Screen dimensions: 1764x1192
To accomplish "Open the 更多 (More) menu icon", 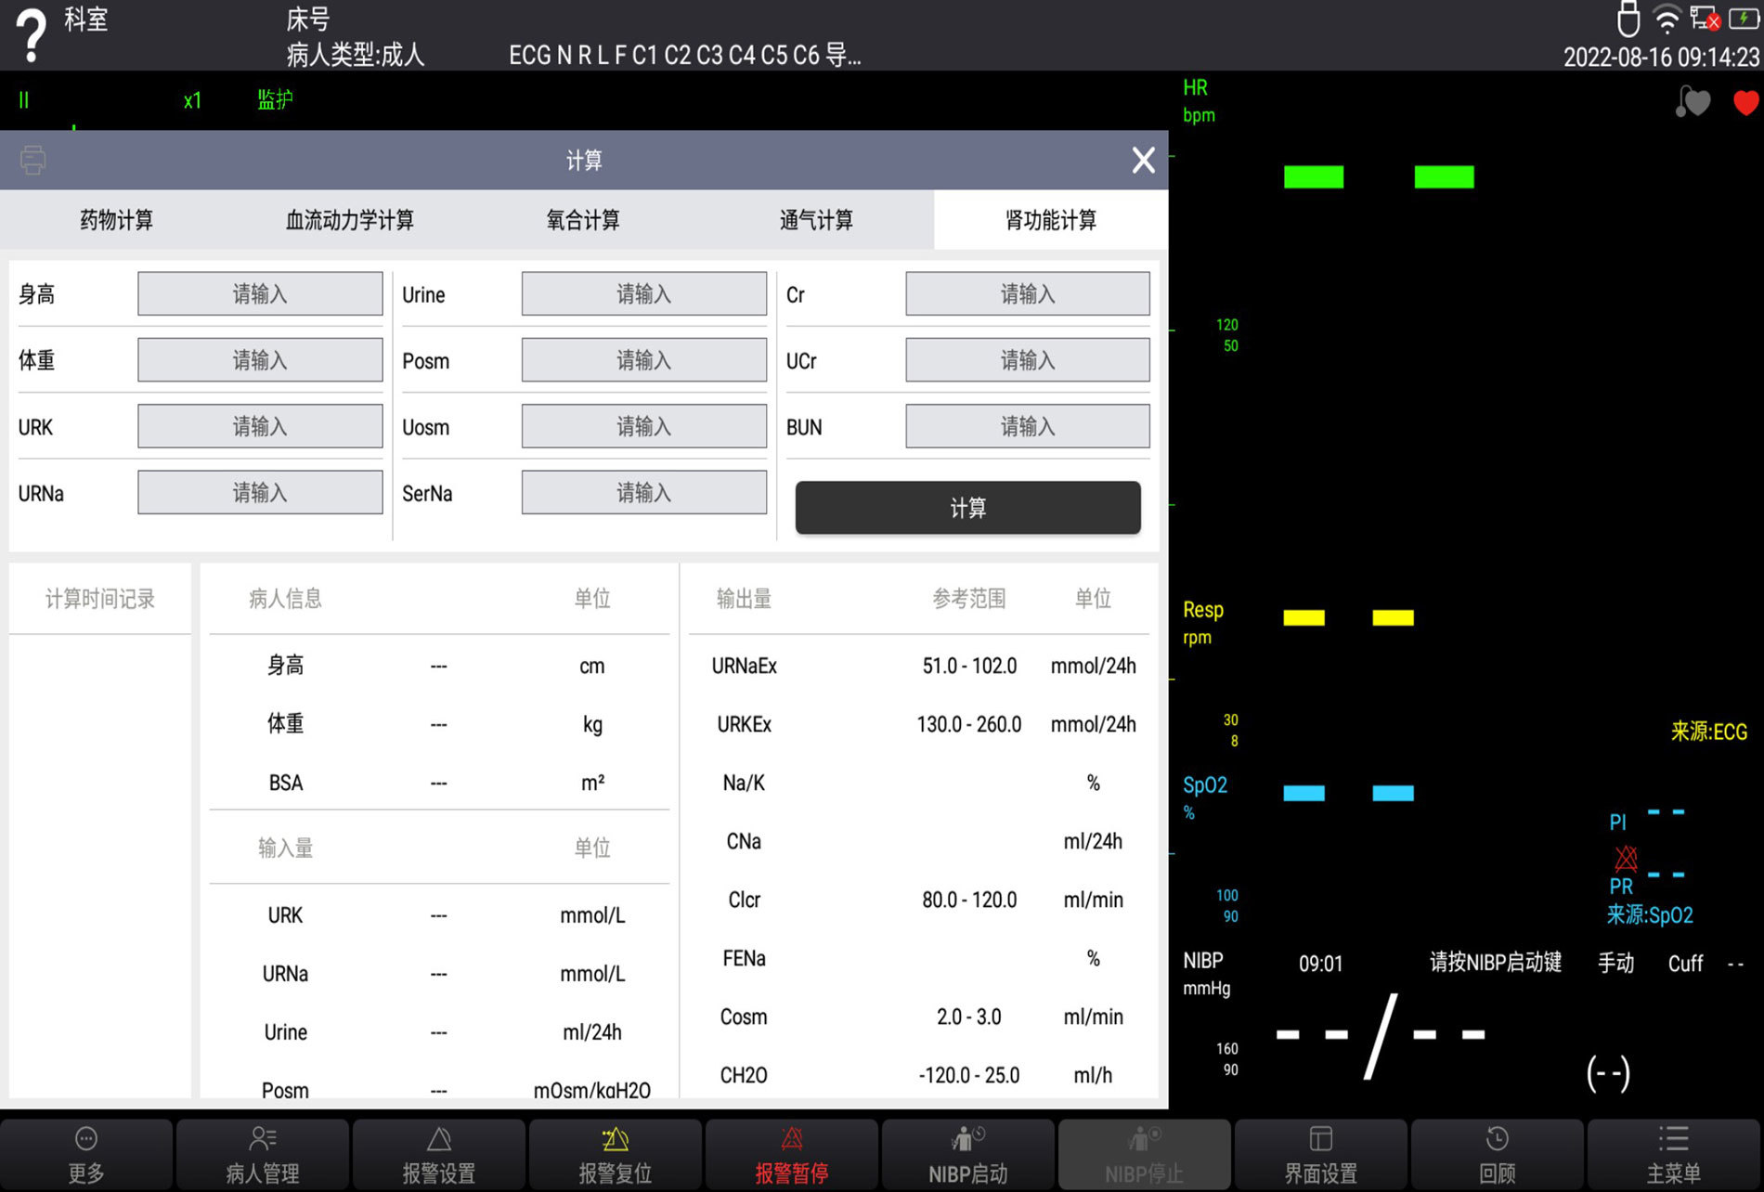I will (x=86, y=1154).
